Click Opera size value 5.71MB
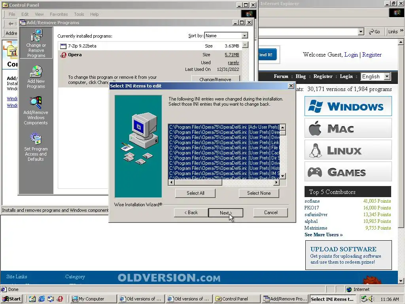405x304 pixels. [x=232, y=55]
